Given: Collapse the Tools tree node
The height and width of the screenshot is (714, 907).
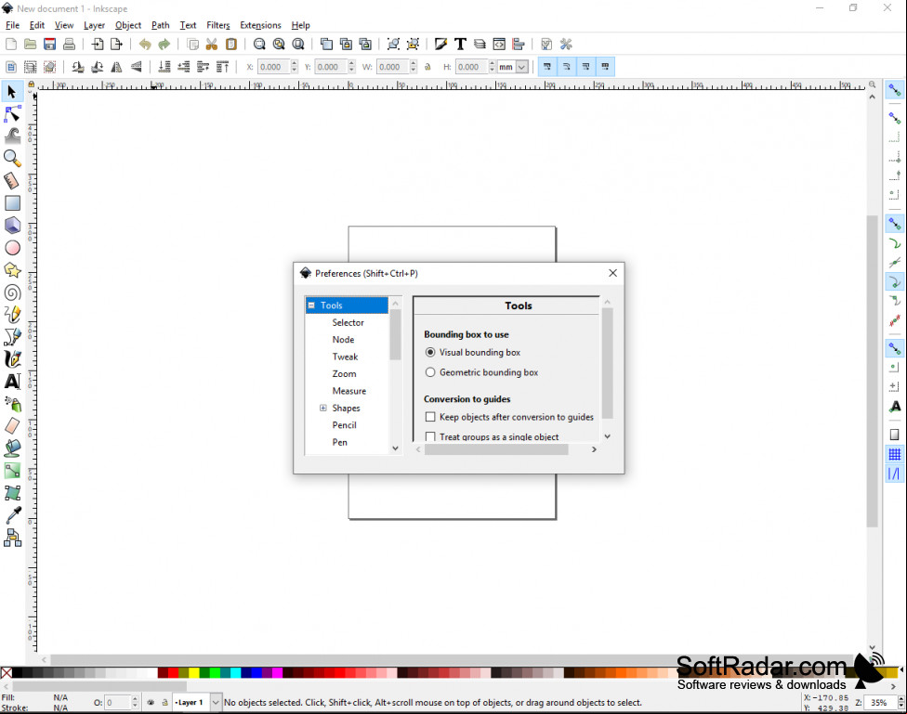Looking at the screenshot, I should click(311, 305).
